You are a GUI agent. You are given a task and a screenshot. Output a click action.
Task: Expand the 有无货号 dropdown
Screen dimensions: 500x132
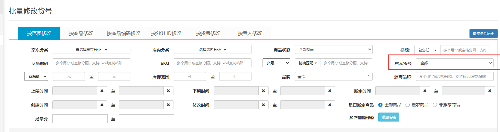(455, 63)
